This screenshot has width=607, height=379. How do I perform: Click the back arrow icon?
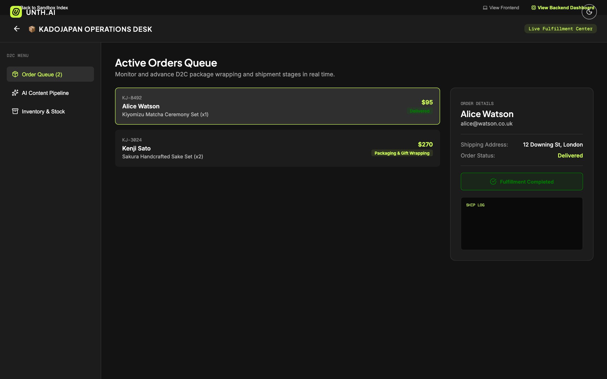click(x=17, y=29)
